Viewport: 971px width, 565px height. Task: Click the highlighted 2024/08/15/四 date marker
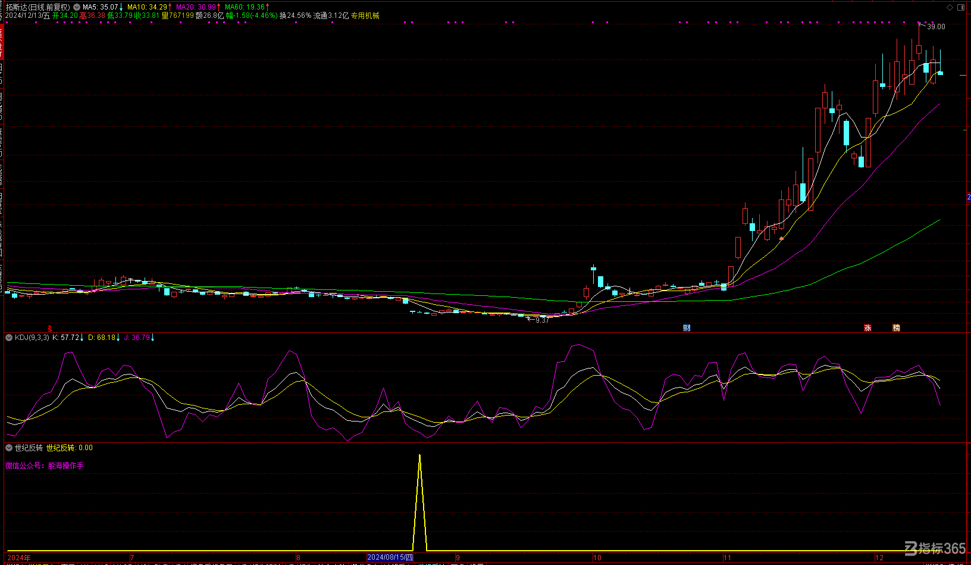tap(390, 558)
